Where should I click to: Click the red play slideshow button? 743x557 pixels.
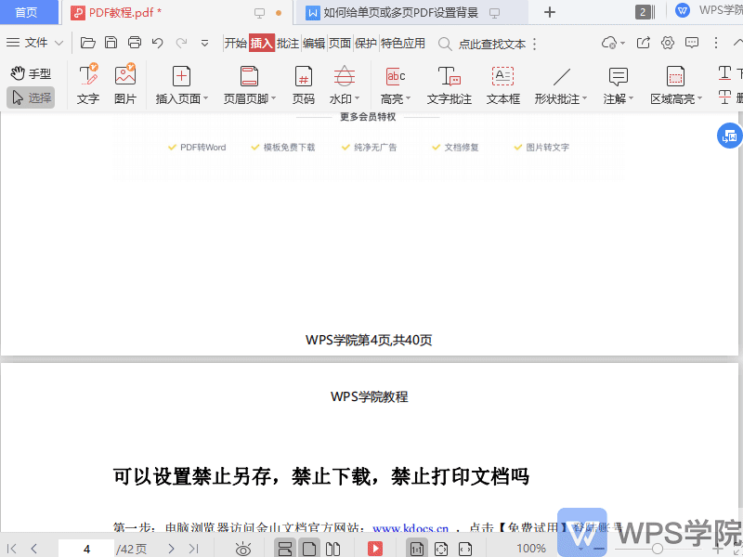(375, 549)
